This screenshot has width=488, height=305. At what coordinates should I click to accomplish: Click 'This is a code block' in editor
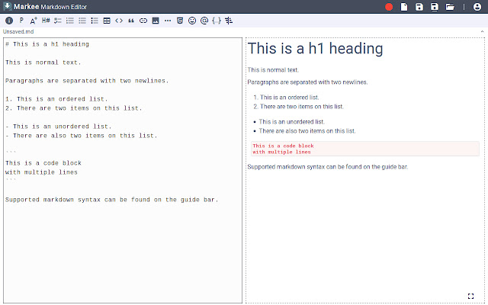[43, 163]
